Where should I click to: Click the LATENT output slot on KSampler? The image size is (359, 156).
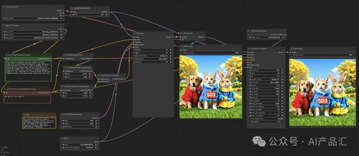click(x=173, y=37)
